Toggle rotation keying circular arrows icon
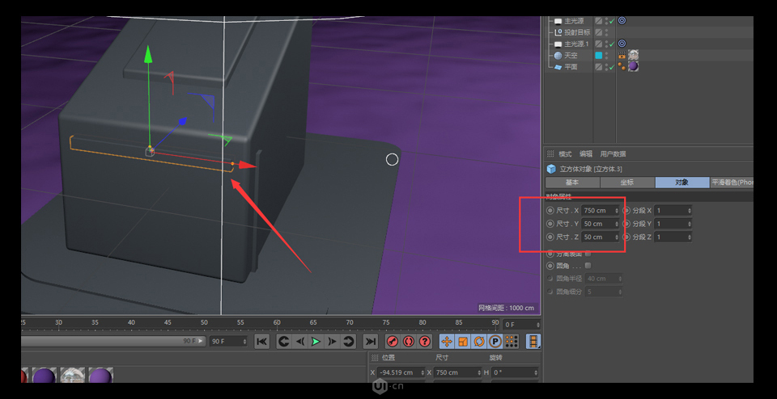777x399 pixels. point(478,341)
